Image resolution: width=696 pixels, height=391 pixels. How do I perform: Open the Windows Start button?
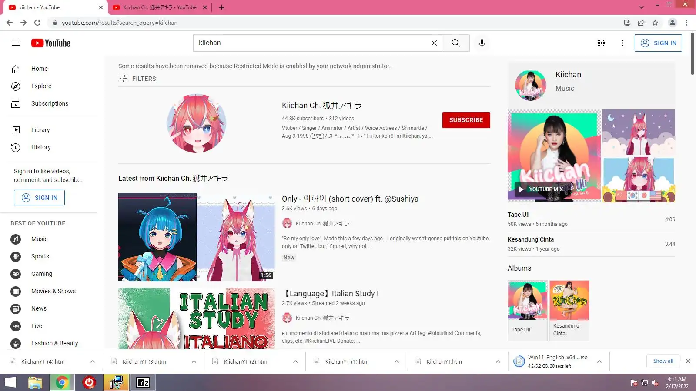tap(10, 382)
